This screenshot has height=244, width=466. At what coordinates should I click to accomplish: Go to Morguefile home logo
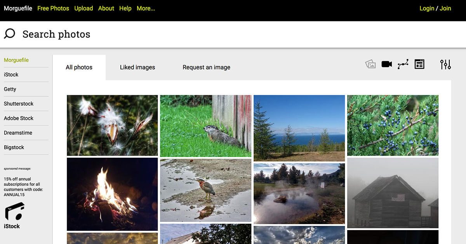(18, 8)
